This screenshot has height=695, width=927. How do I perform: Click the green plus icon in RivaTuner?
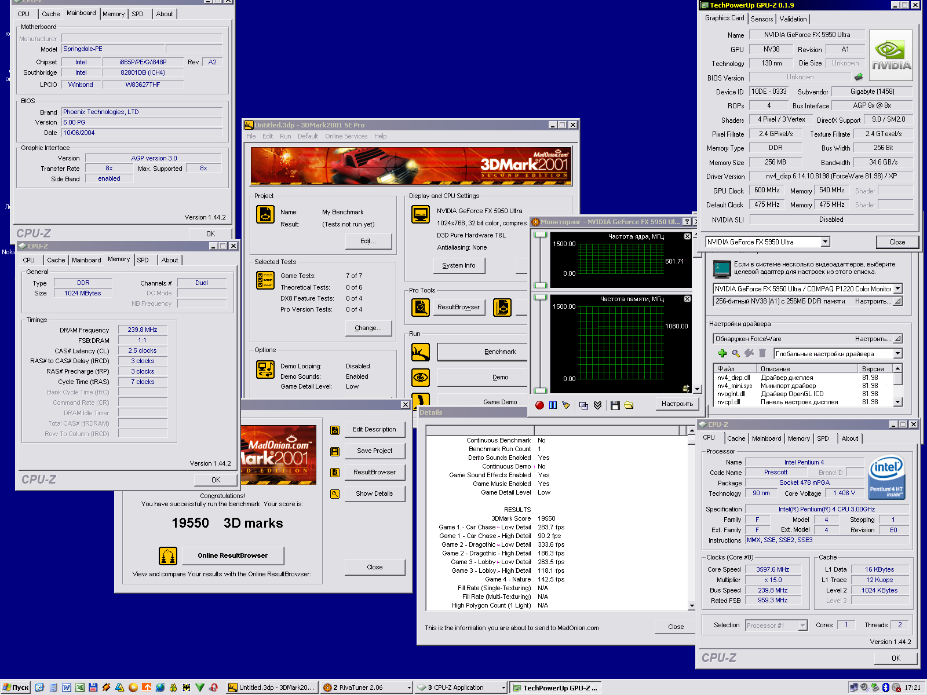tap(722, 353)
